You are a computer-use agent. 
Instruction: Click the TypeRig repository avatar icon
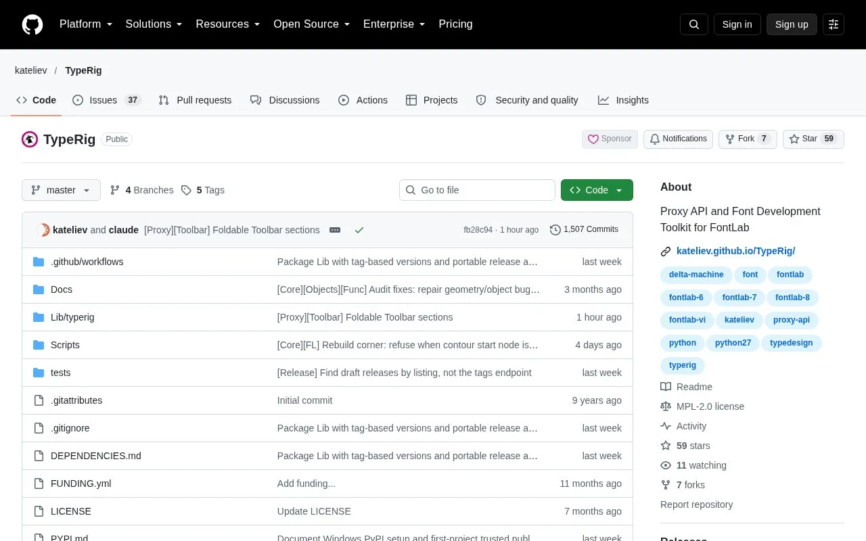pyautogui.click(x=30, y=139)
